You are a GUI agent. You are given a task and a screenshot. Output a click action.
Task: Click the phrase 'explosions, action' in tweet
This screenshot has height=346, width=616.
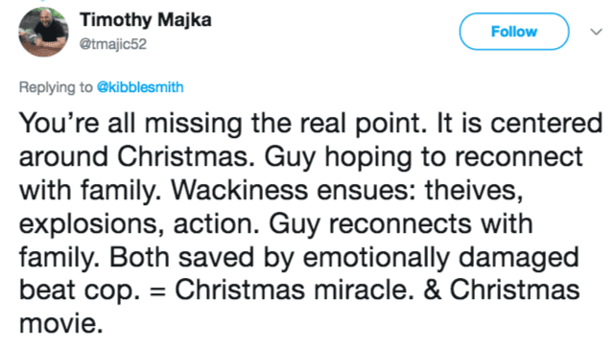139,224
